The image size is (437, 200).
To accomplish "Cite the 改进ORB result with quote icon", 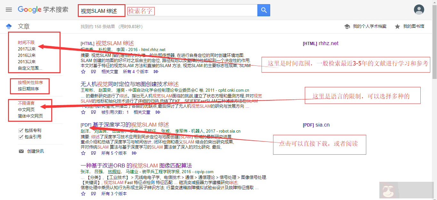I will [x=93, y=194].
